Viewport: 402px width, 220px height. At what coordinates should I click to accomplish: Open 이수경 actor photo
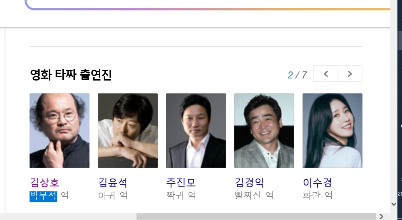332,131
